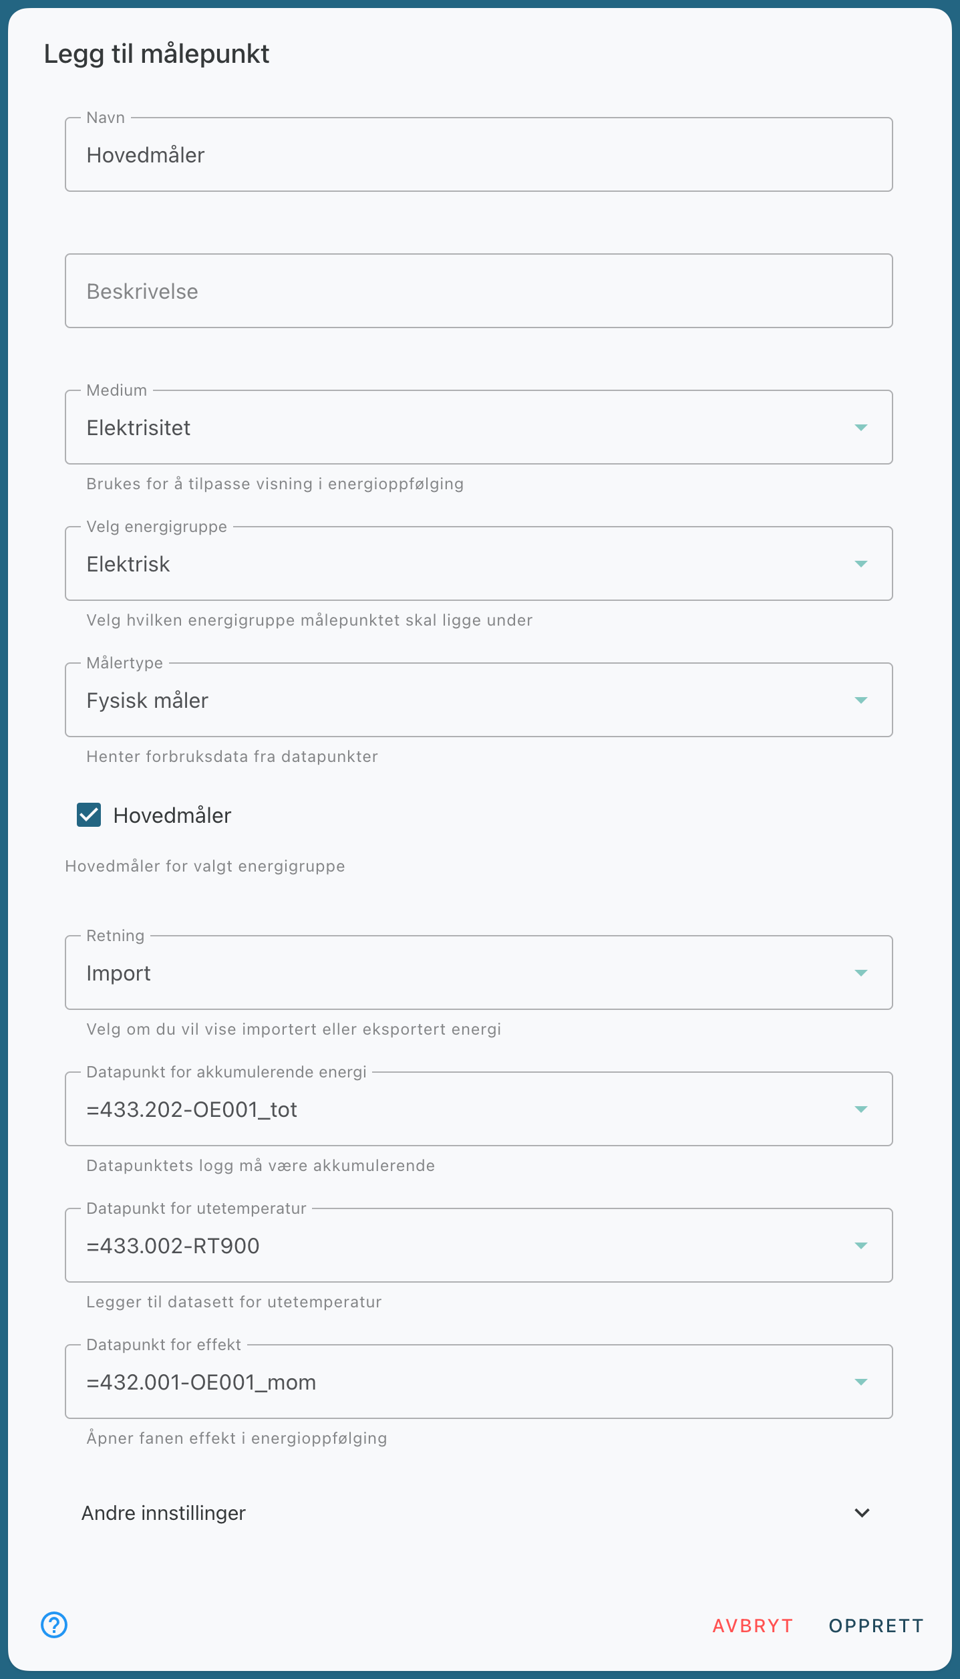Click the Retning dropdown arrow icon
Viewport: 960px width, 1679px height.
pos(861,973)
